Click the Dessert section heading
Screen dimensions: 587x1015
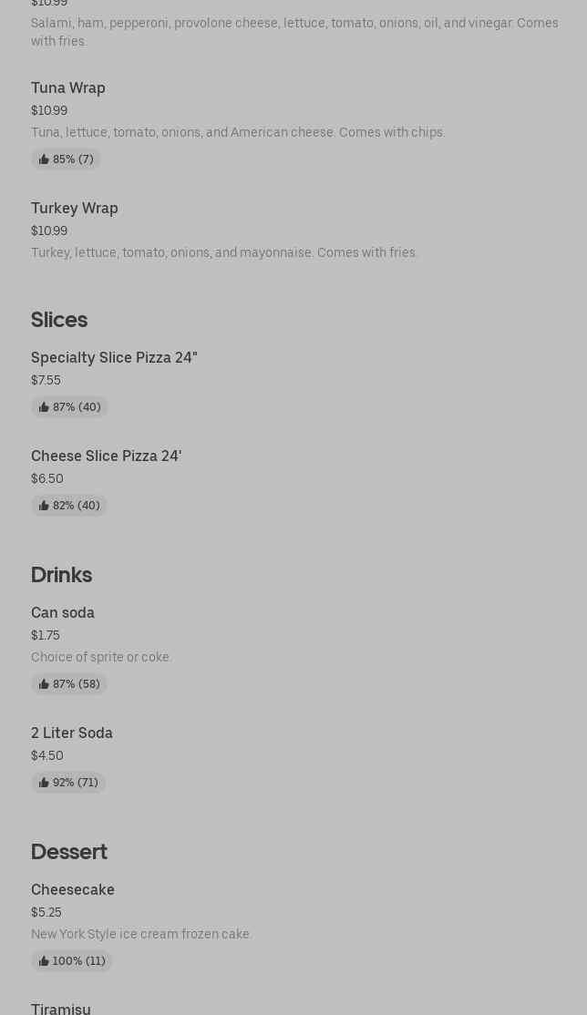point(69,851)
